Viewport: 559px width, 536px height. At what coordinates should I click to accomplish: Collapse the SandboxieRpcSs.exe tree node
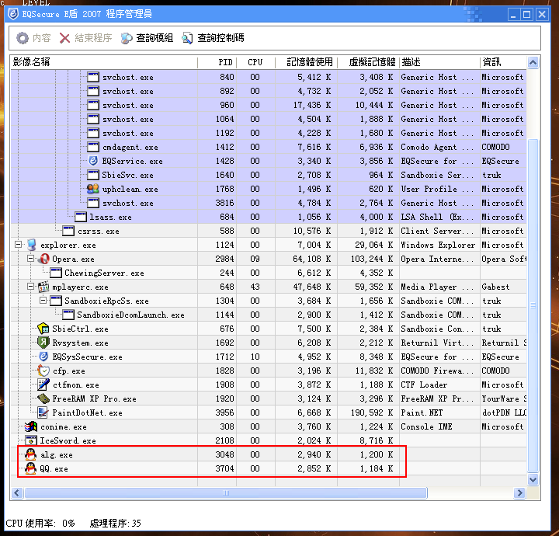[43, 301]
